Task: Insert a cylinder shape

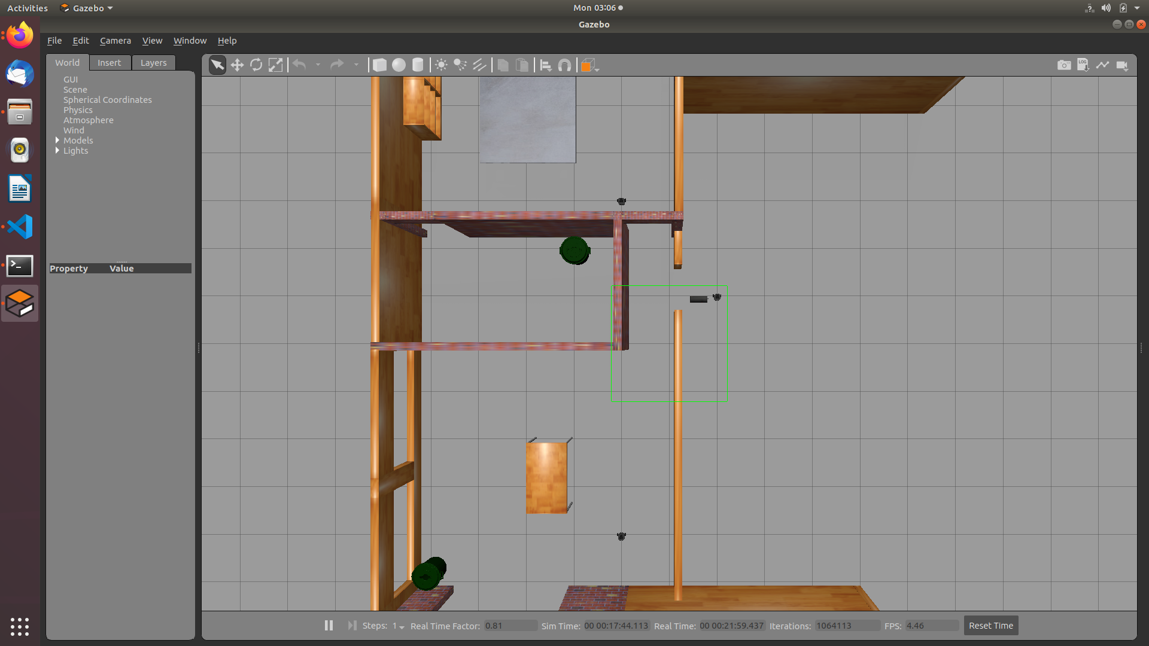Action: click(418, 65)
